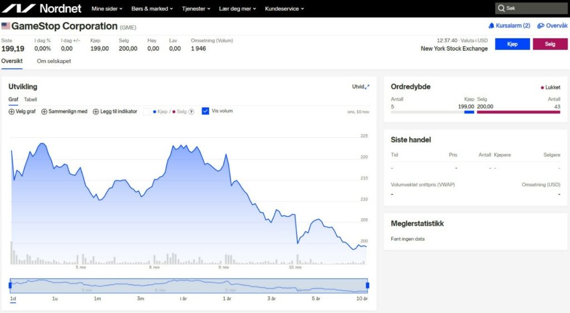Click right handle of chart range navigator
The image size is (570, 313).
367,285
